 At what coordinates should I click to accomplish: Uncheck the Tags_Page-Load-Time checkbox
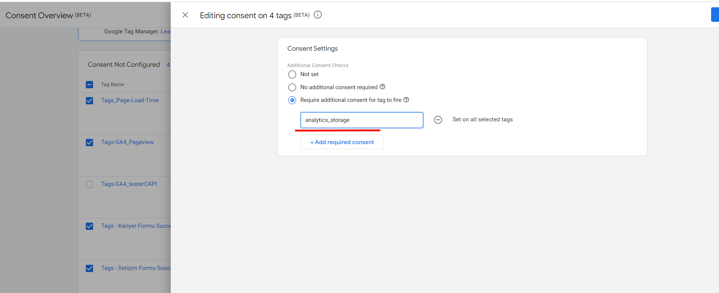tap(89, 101)
